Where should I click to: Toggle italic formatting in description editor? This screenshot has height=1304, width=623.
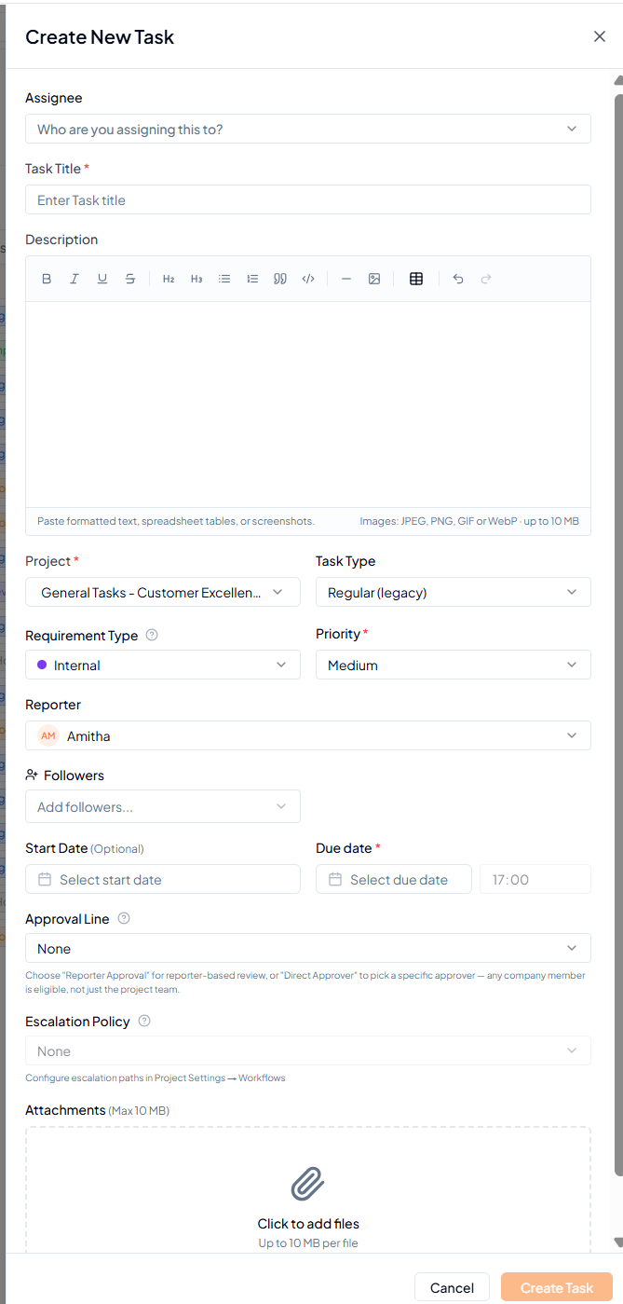tap(74, 279)
